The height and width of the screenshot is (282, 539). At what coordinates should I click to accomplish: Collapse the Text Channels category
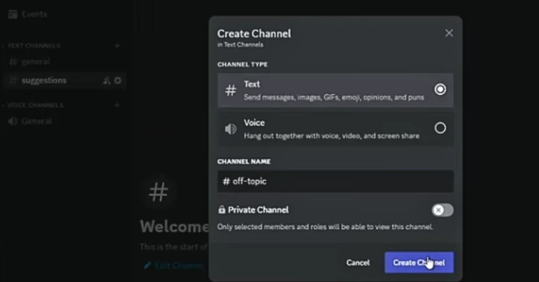tap(34, 46)
